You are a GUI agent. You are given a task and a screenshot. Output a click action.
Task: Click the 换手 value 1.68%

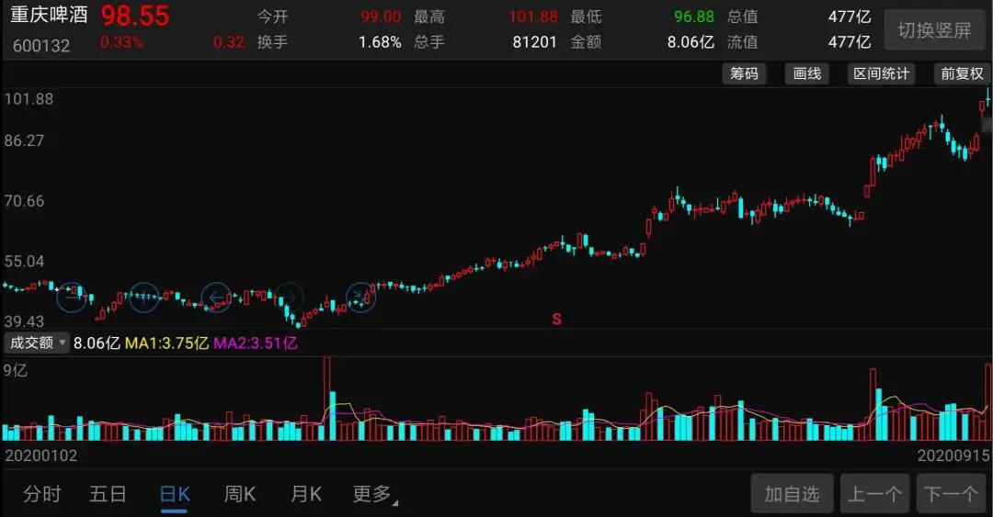point(380,42)
